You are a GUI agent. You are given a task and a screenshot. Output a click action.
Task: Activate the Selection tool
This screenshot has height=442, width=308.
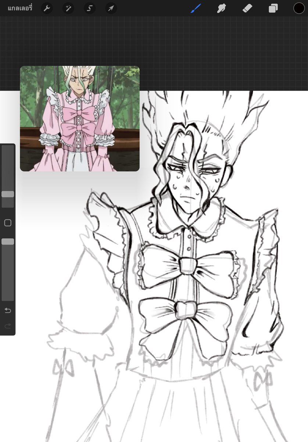89,8
